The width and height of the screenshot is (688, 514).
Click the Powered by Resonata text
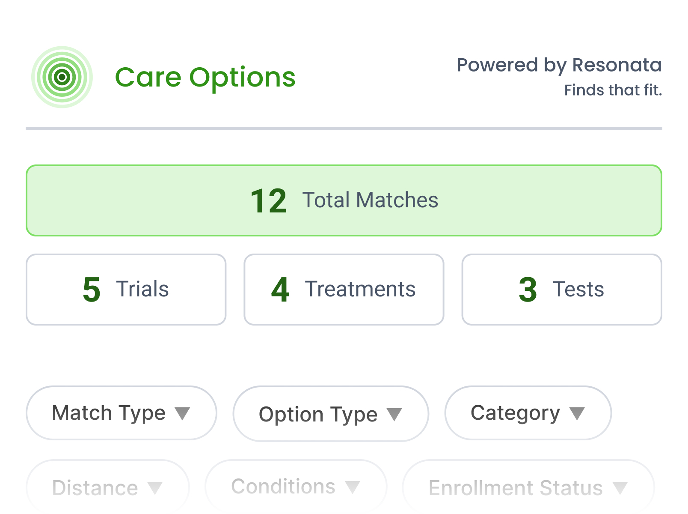tap(559, 65)
